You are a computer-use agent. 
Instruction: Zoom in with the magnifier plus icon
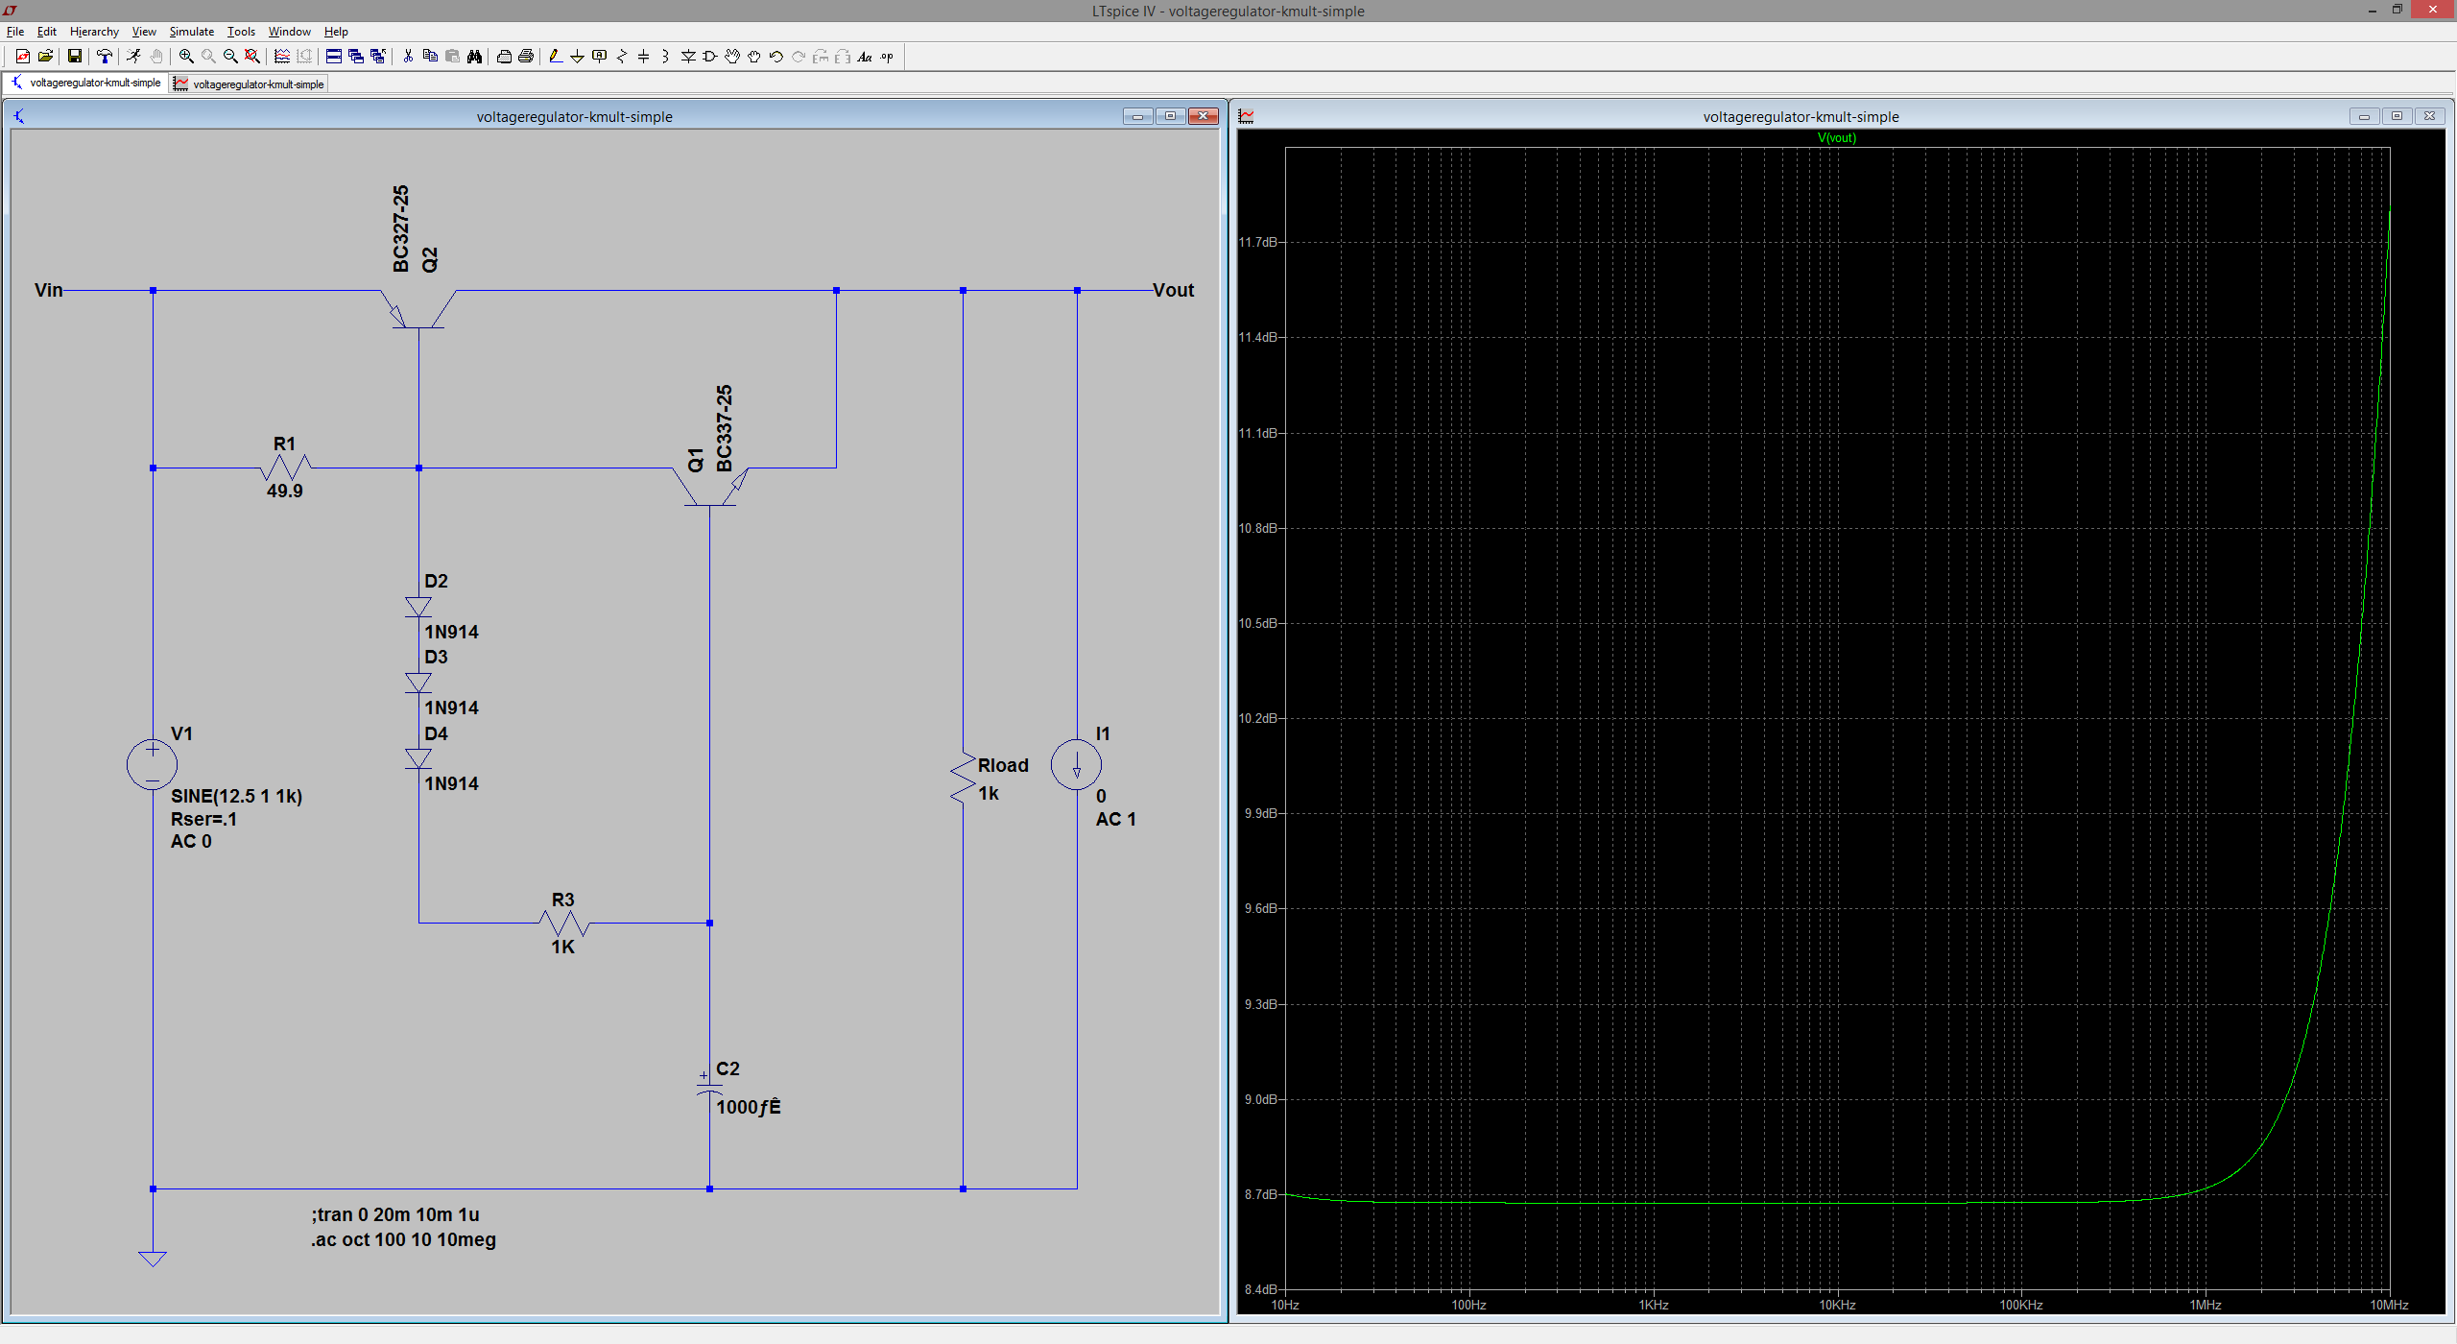pos(186,57)
